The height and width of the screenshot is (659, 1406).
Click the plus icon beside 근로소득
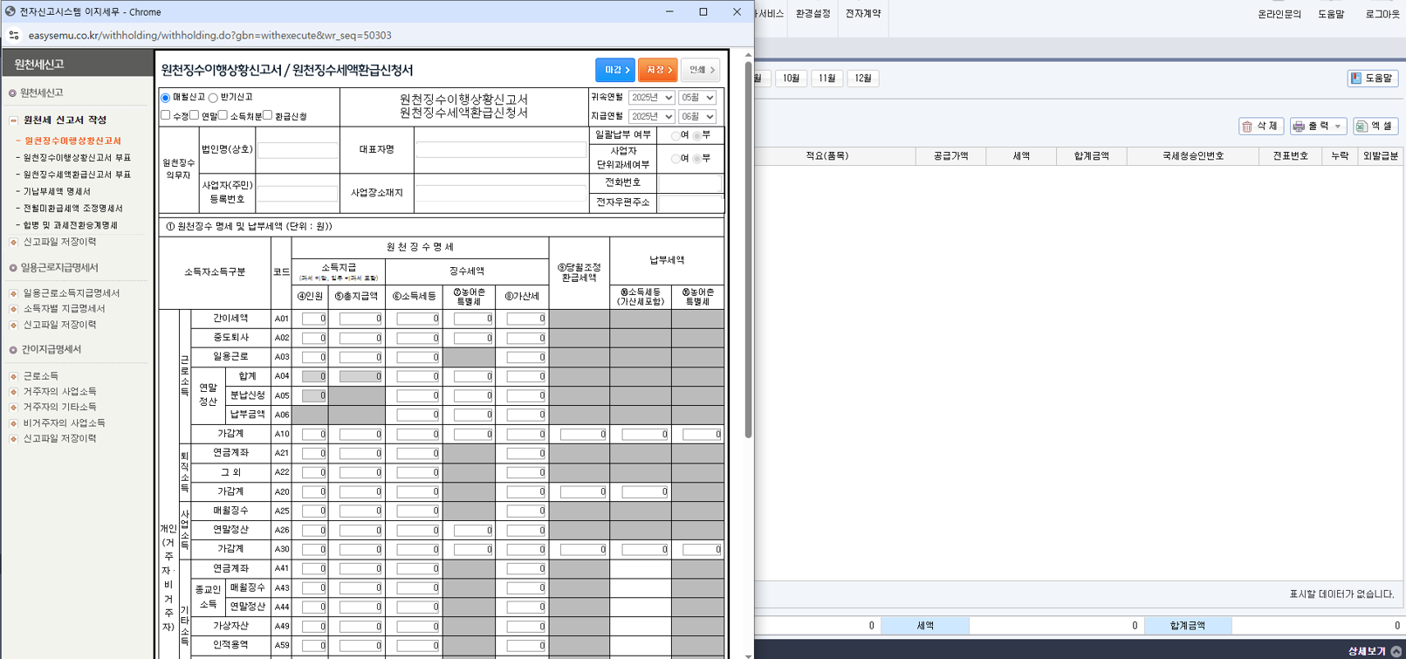click(13, 376)
